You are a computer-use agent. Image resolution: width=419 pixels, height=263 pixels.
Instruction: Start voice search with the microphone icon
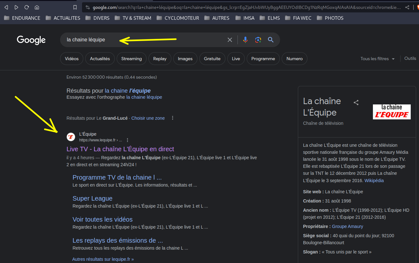pos(245,40)
